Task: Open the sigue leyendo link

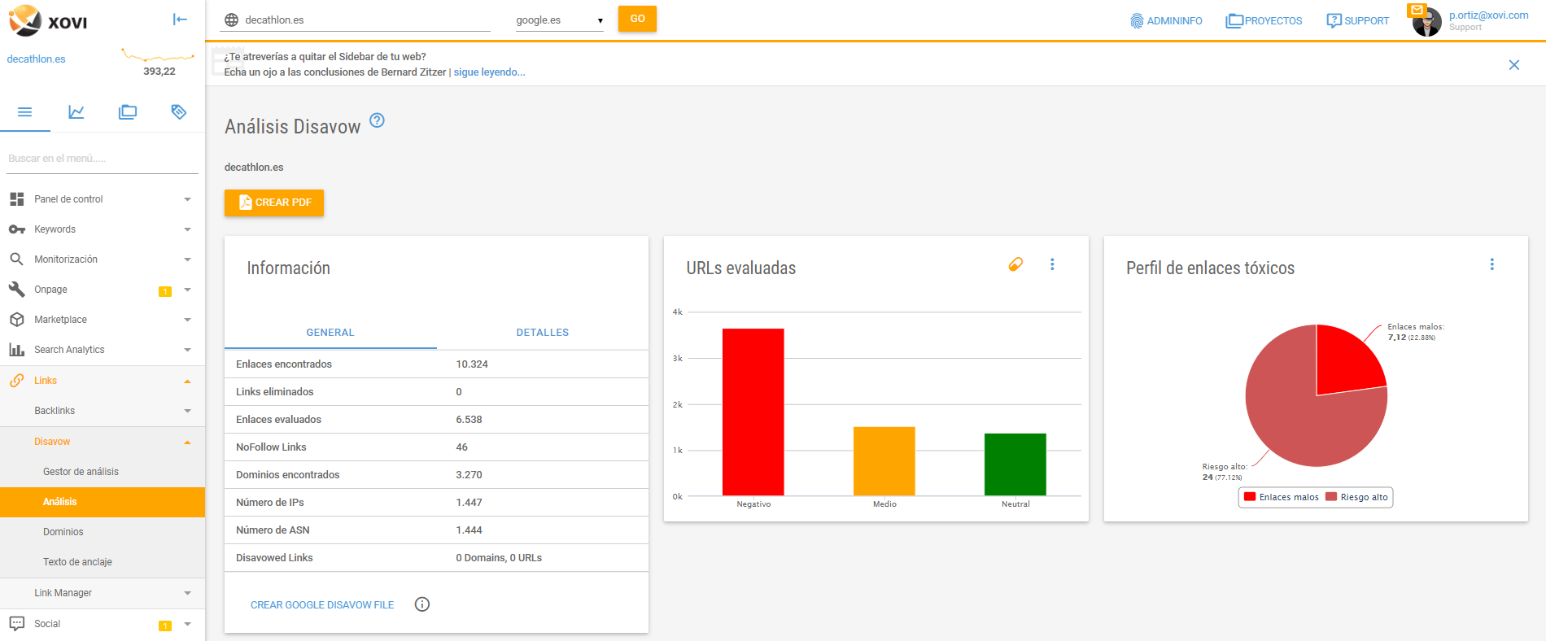Action: coord(489,72)
